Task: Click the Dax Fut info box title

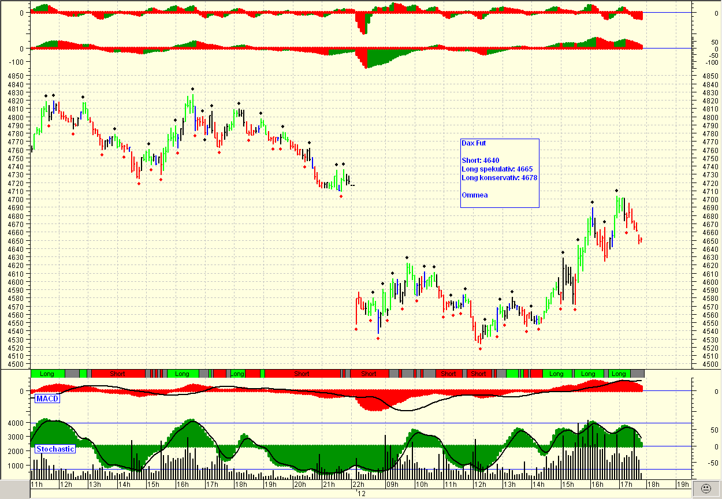Action: 474,143
